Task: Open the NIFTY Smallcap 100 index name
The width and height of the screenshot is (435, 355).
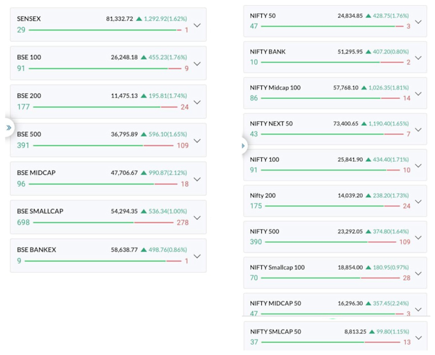Action: pyautogui.click(x=277, y=268)
